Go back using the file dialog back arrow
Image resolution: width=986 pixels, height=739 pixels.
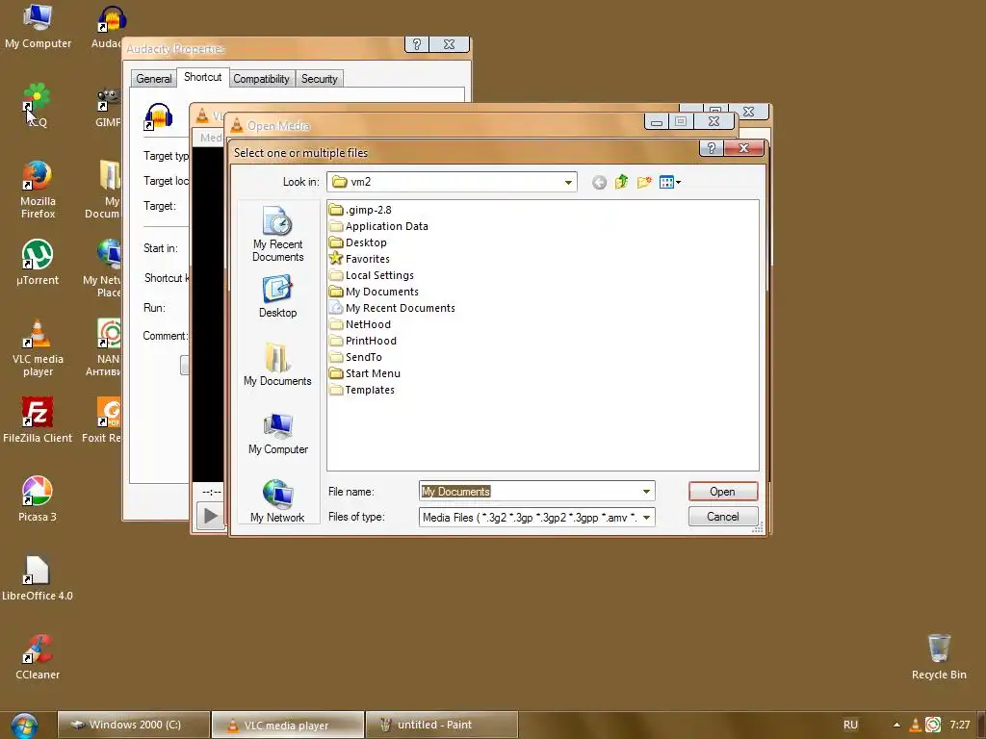599,182
